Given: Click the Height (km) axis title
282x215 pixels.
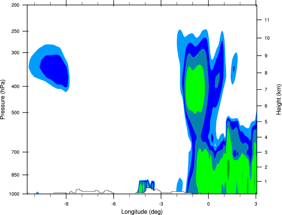Looking at the screenshot, I should pyautogui.click(x=279, y=99).
